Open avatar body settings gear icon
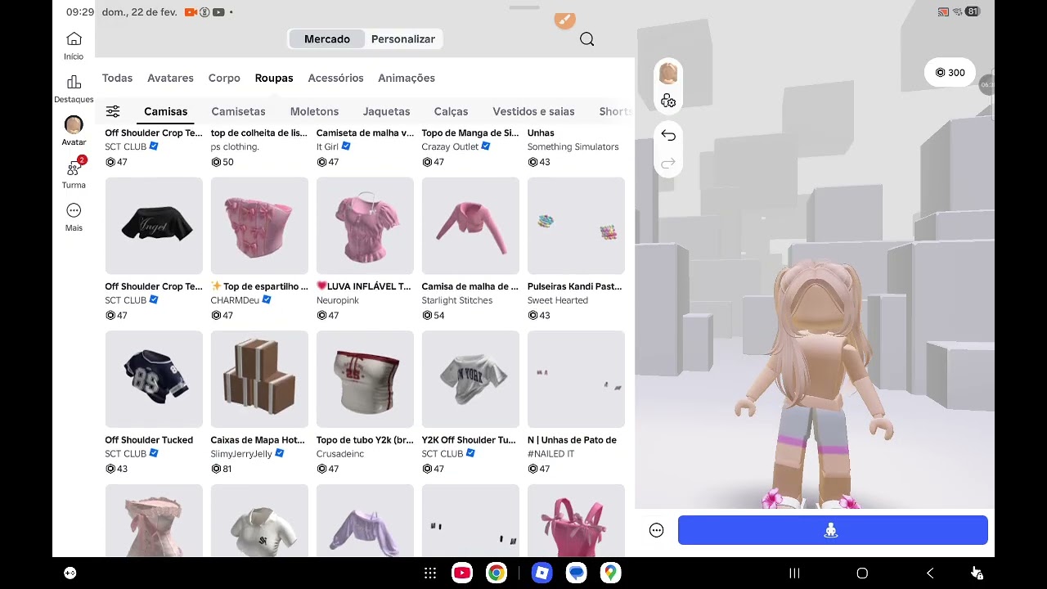This screenshot has height=589, width=1047. click(668, 101)
